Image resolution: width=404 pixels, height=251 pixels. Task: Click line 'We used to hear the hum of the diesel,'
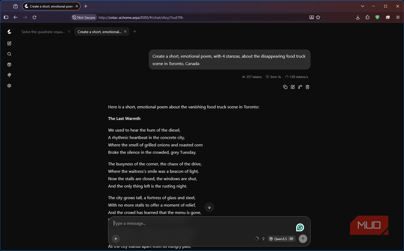pyautogui.click(x=144, y=130)
